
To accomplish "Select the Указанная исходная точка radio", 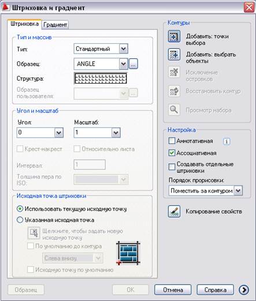I will point(20,220).
